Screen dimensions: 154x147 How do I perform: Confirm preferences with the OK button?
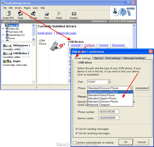[x=126, y=142]
